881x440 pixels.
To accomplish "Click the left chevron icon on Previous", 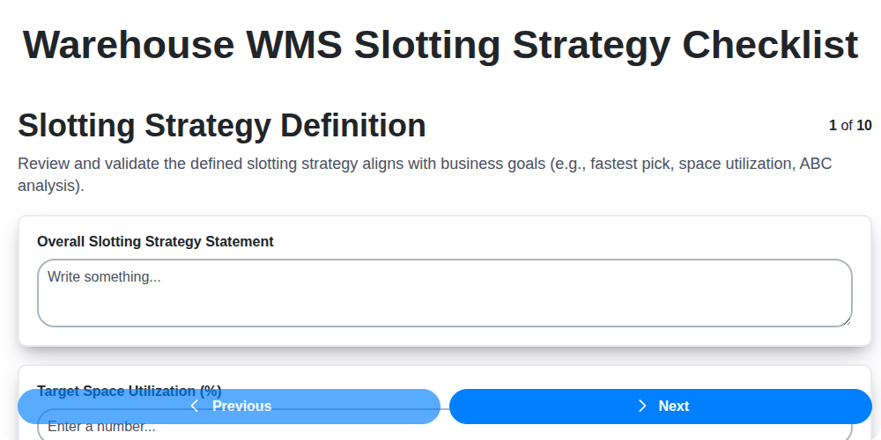I will coord(195,406).
